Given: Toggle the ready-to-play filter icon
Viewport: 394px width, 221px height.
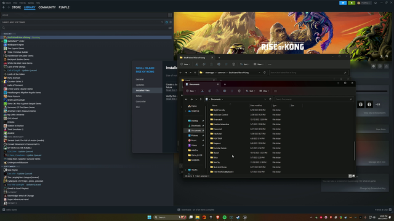Looking at the screenshot, I should pos(171,22).
